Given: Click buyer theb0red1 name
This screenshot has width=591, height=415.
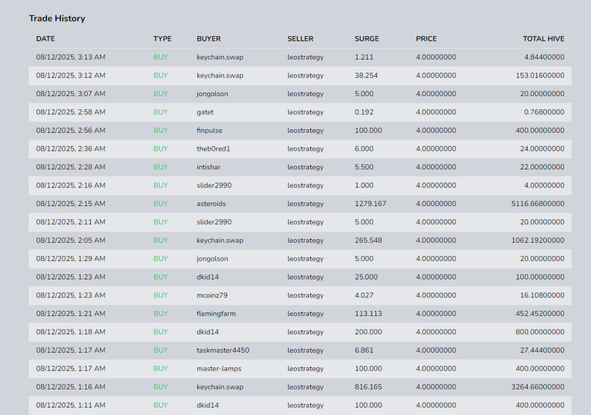Looking at the screenshot, I should tap(213, 149).
